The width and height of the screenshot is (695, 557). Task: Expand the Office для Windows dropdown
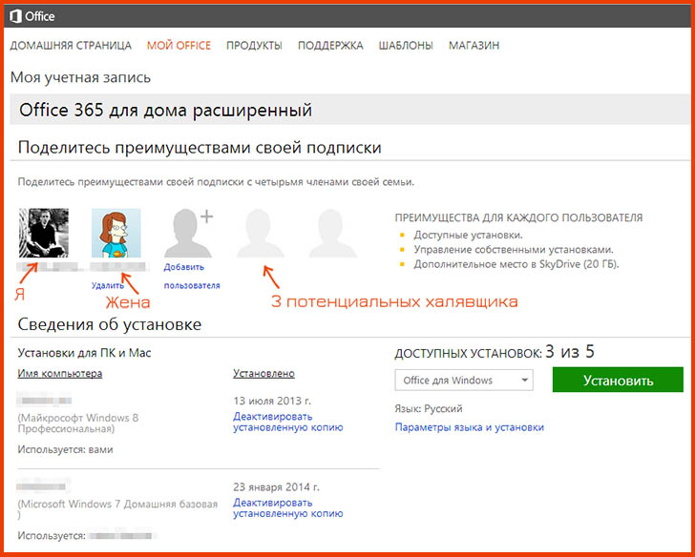[x=464, y=381]
